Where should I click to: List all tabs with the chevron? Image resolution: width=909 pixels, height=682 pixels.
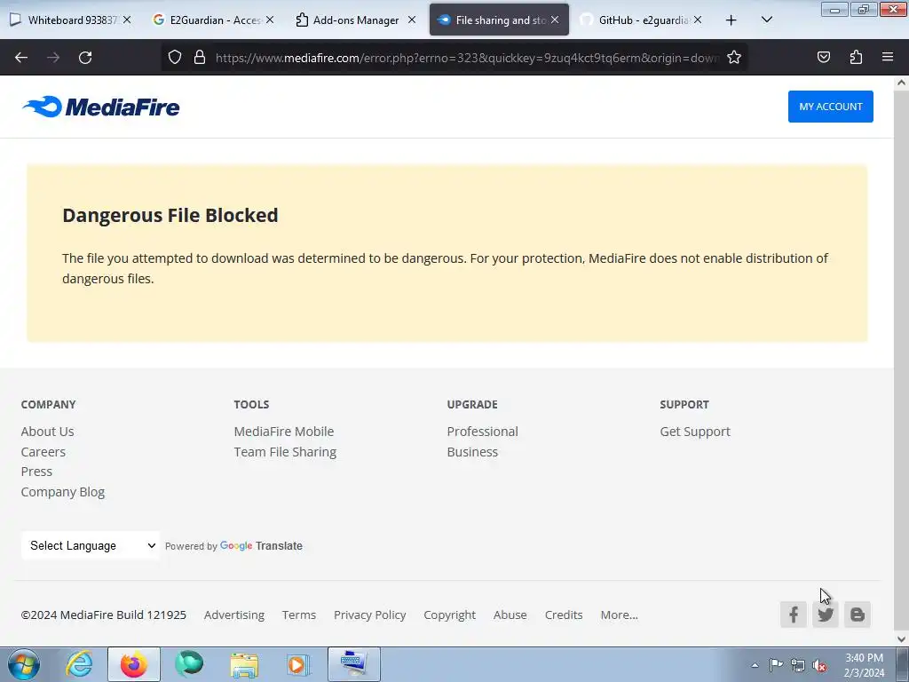tap(766, 20)
